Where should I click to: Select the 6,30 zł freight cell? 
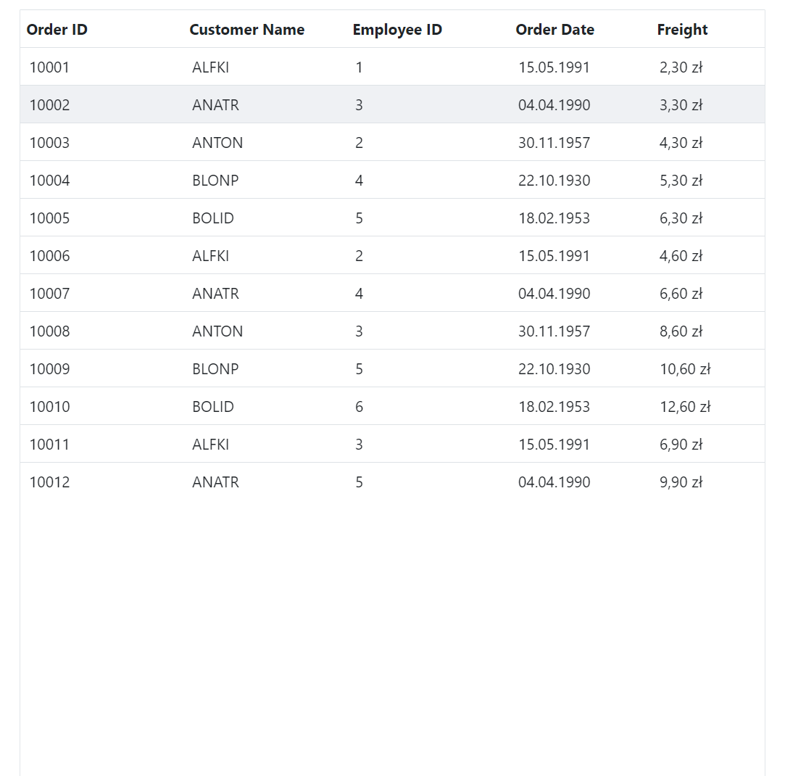[x=681, y=218]
